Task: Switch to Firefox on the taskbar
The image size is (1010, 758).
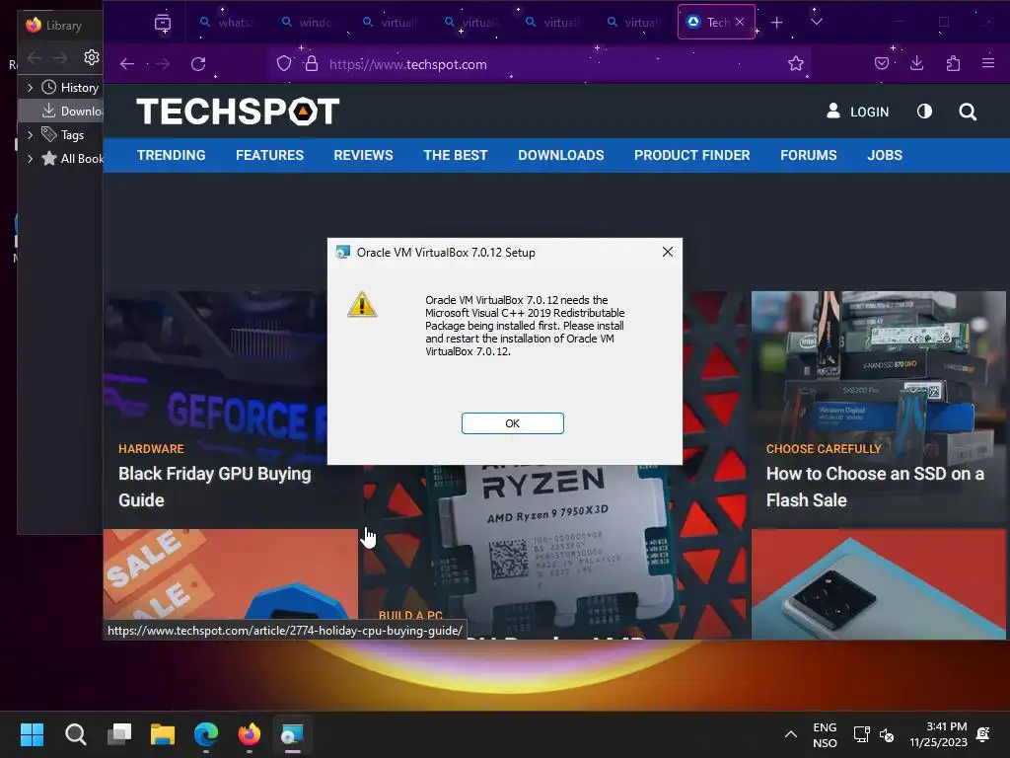Action: [250, 734]
